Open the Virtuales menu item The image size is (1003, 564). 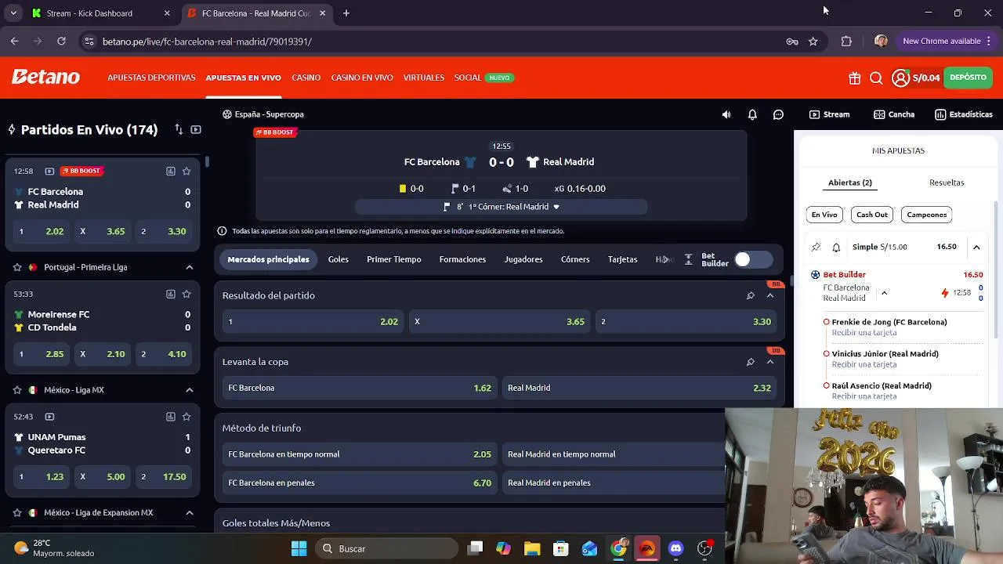[x=424, y=78]
